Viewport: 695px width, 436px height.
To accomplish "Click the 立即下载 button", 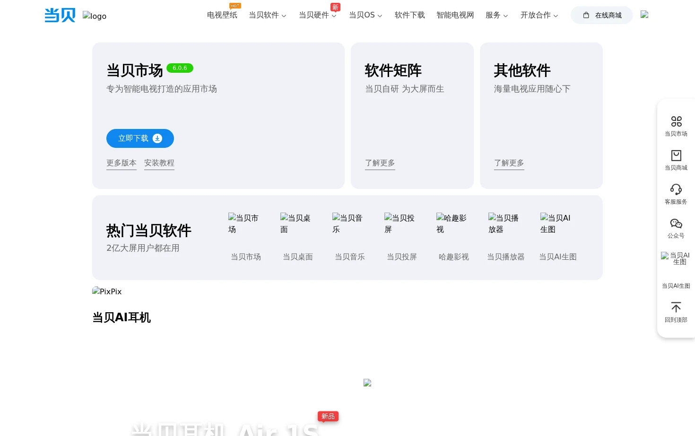I will [140, 138].
